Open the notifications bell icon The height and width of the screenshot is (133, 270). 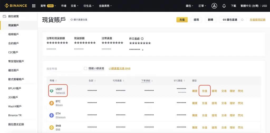tap(224, 6)
